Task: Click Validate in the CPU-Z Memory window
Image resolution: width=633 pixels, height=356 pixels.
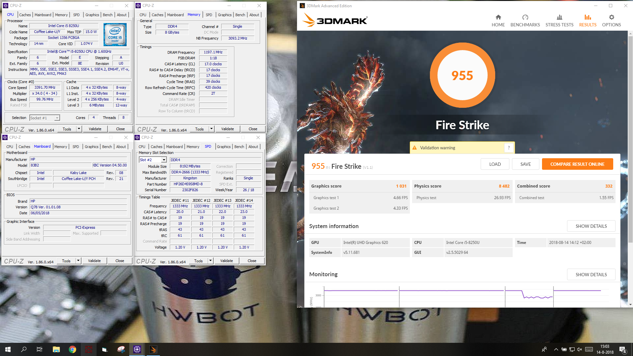Action: click(x=227, y=129)
